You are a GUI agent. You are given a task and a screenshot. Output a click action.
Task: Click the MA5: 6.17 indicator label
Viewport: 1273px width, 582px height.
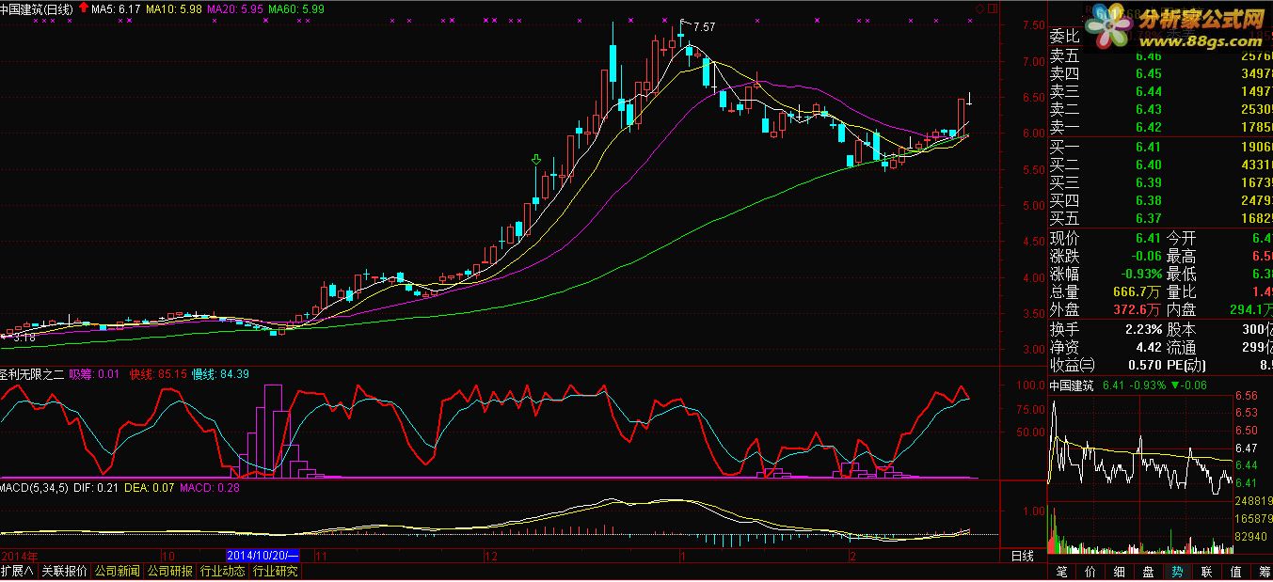[117, 8]
